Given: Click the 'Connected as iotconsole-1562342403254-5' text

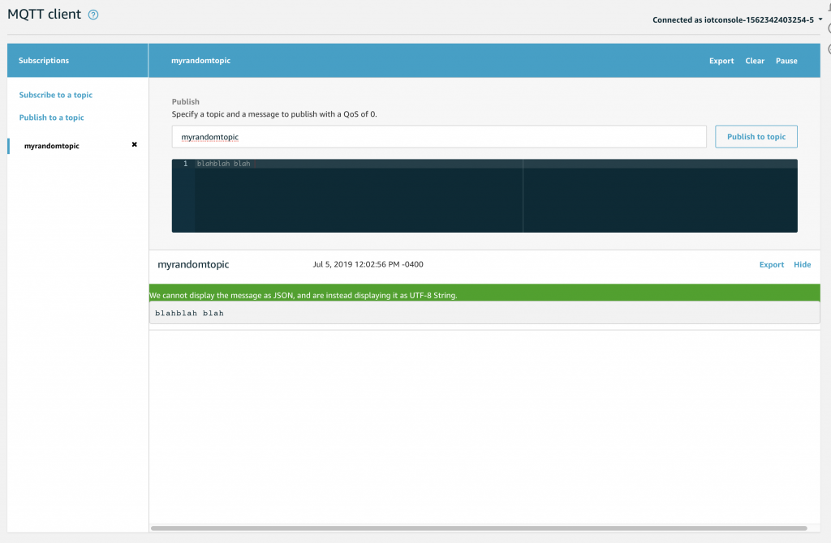Looking at the screenshot, I should coord(733,19).
